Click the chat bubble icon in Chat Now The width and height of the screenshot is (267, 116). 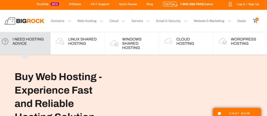(x=220, y=113)
